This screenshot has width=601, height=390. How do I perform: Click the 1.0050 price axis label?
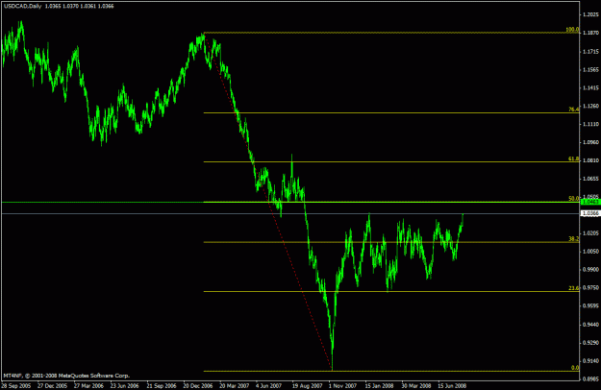coord(590,252)
